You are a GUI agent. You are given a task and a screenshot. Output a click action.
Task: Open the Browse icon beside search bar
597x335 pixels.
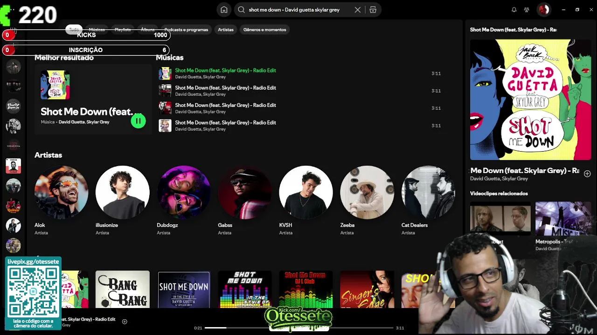pyautogui.click(x=373, y=10)
